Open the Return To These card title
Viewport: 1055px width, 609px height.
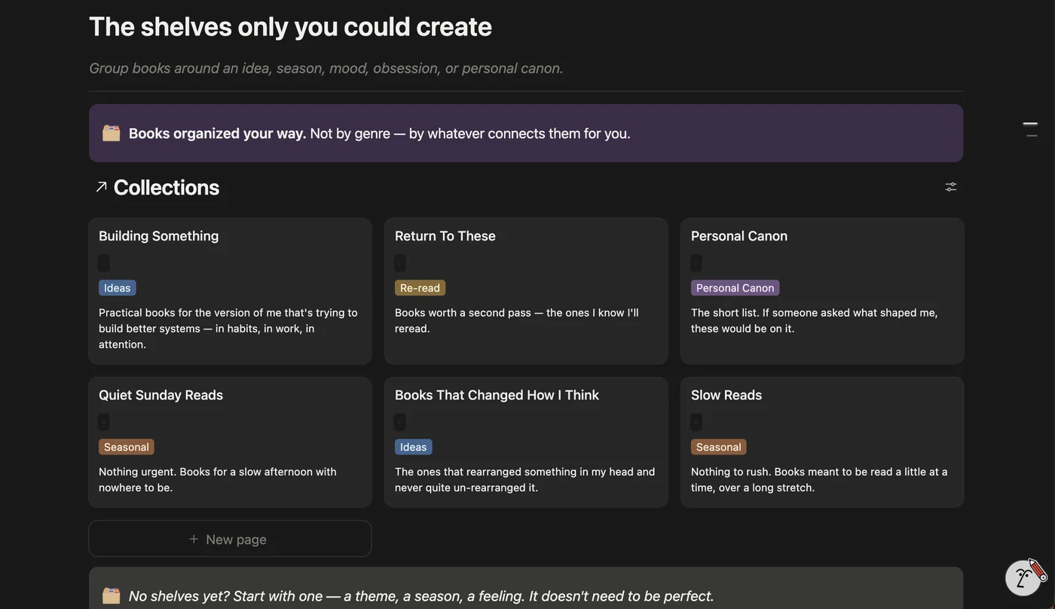445,236
